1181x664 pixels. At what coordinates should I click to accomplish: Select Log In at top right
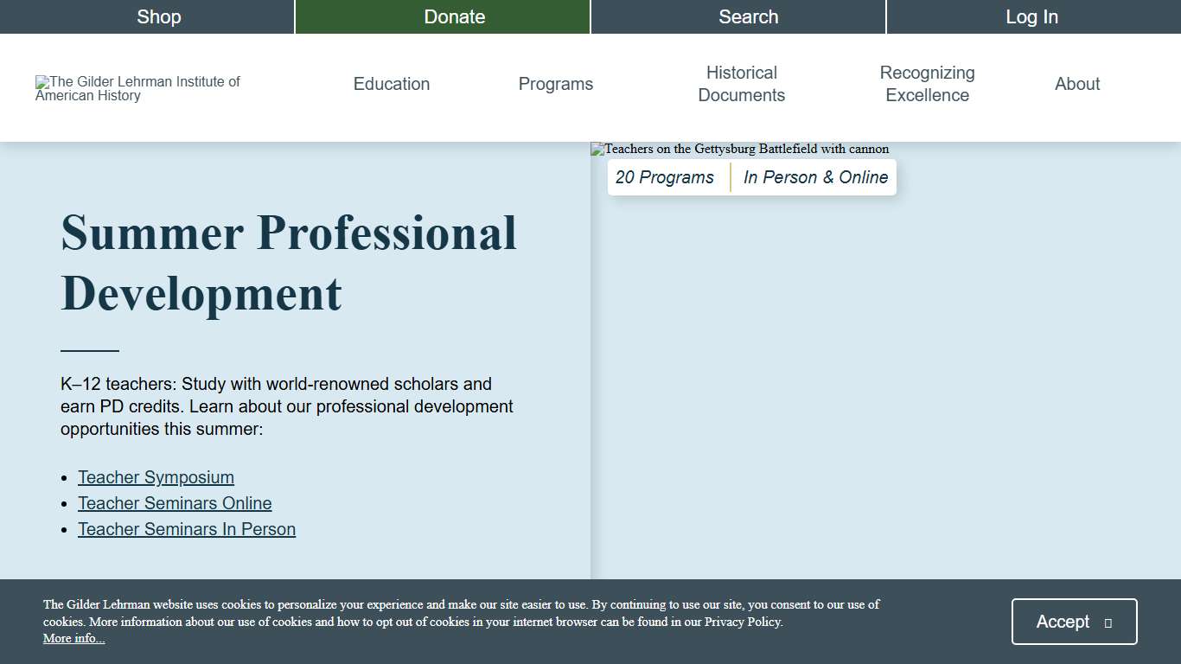pos(1032,16)
